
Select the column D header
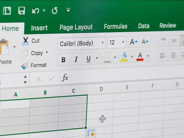click(x=101, y=89)
